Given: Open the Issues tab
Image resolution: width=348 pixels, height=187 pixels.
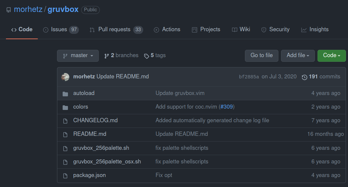Looking at the screenshot, I should point(61,30).
